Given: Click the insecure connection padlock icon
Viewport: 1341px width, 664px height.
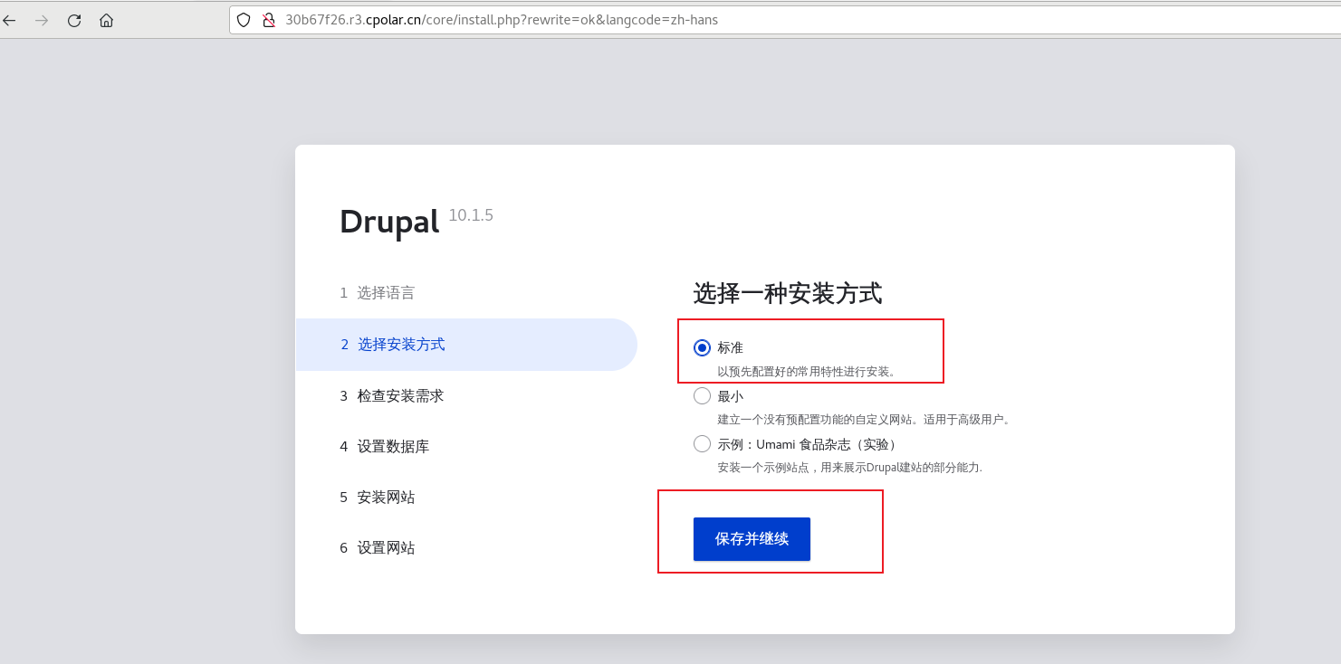Looking at the screenshot, I should click(268, 19).
